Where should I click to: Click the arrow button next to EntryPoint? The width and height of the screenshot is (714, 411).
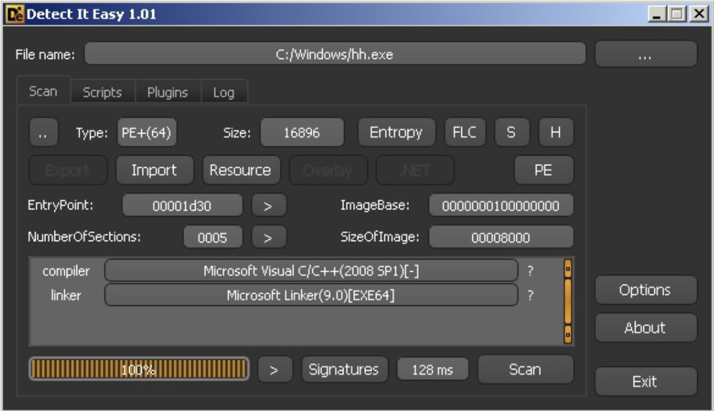tap(269, 205)
